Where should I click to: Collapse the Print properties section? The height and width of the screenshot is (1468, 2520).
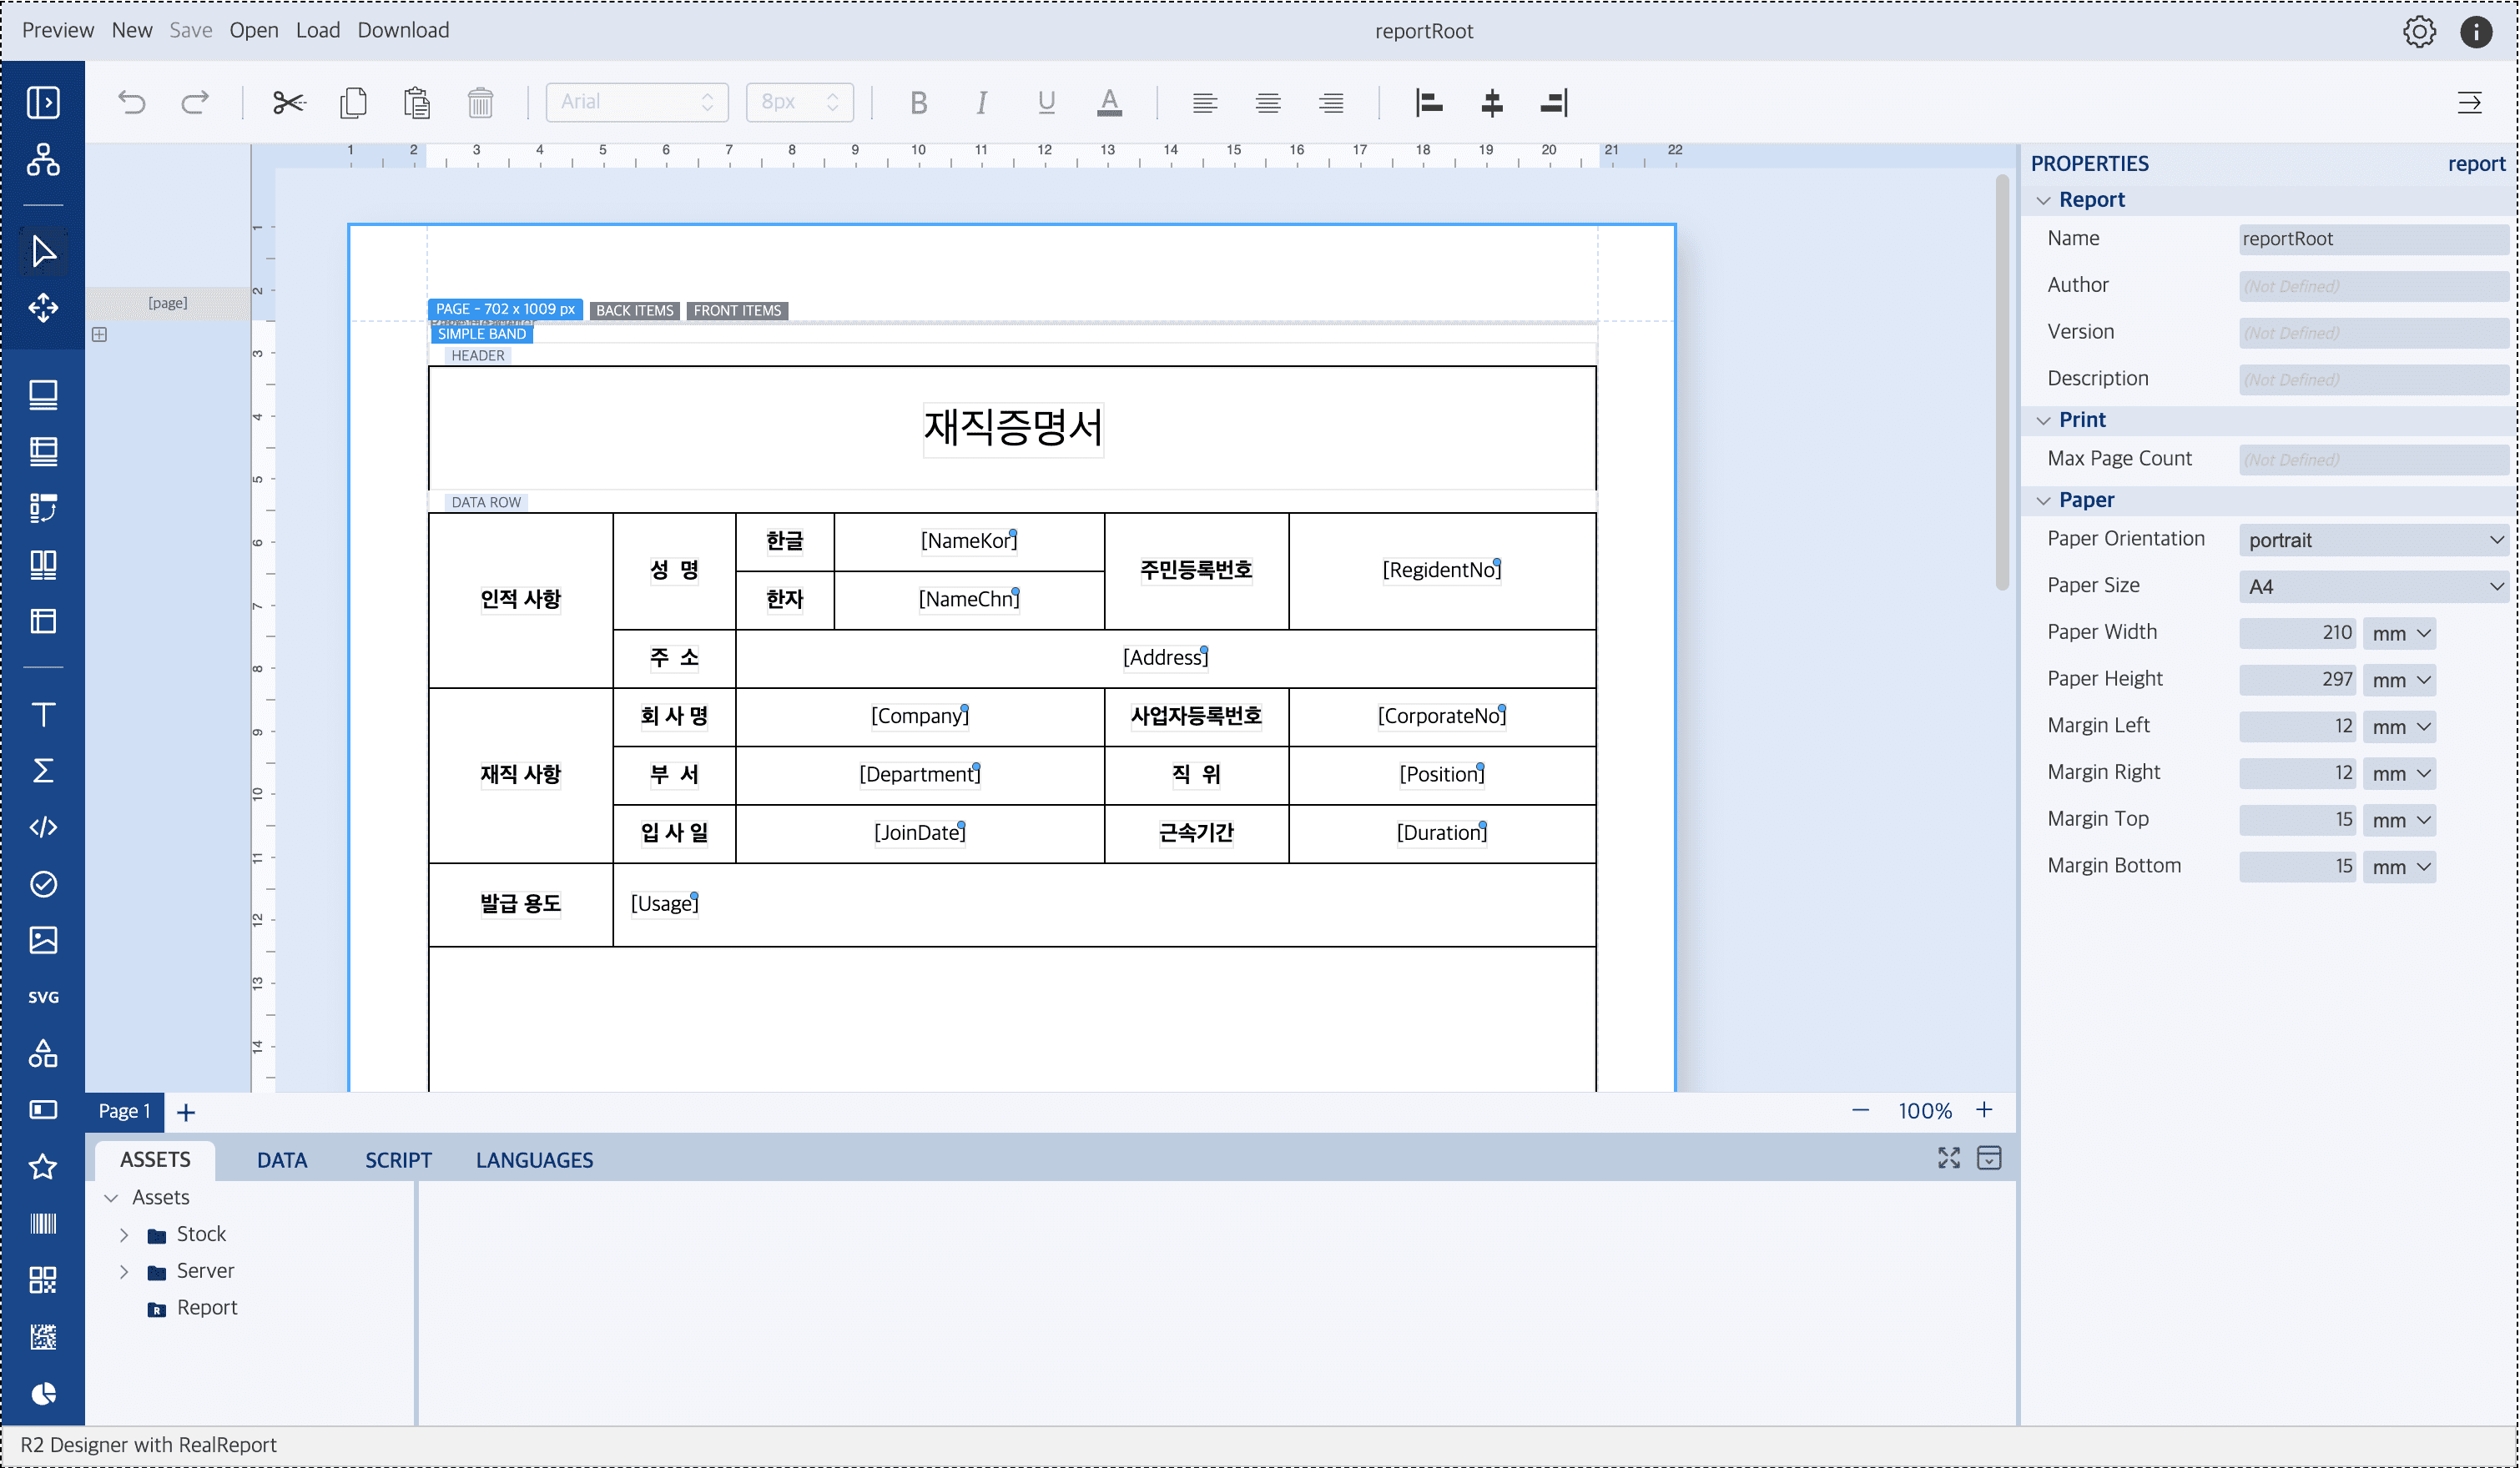(x=2043, y=420)
